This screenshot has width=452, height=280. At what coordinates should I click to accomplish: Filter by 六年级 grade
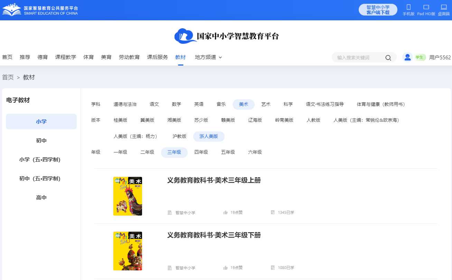click(x=255, y=152)
